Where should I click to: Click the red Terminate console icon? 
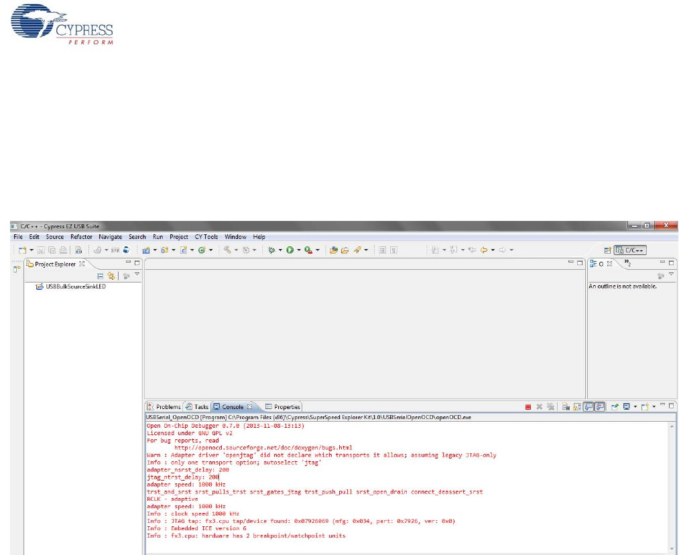click(528, 406)
